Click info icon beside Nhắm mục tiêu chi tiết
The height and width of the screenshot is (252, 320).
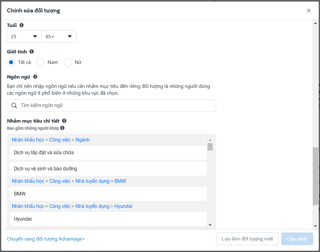point(64,121)
